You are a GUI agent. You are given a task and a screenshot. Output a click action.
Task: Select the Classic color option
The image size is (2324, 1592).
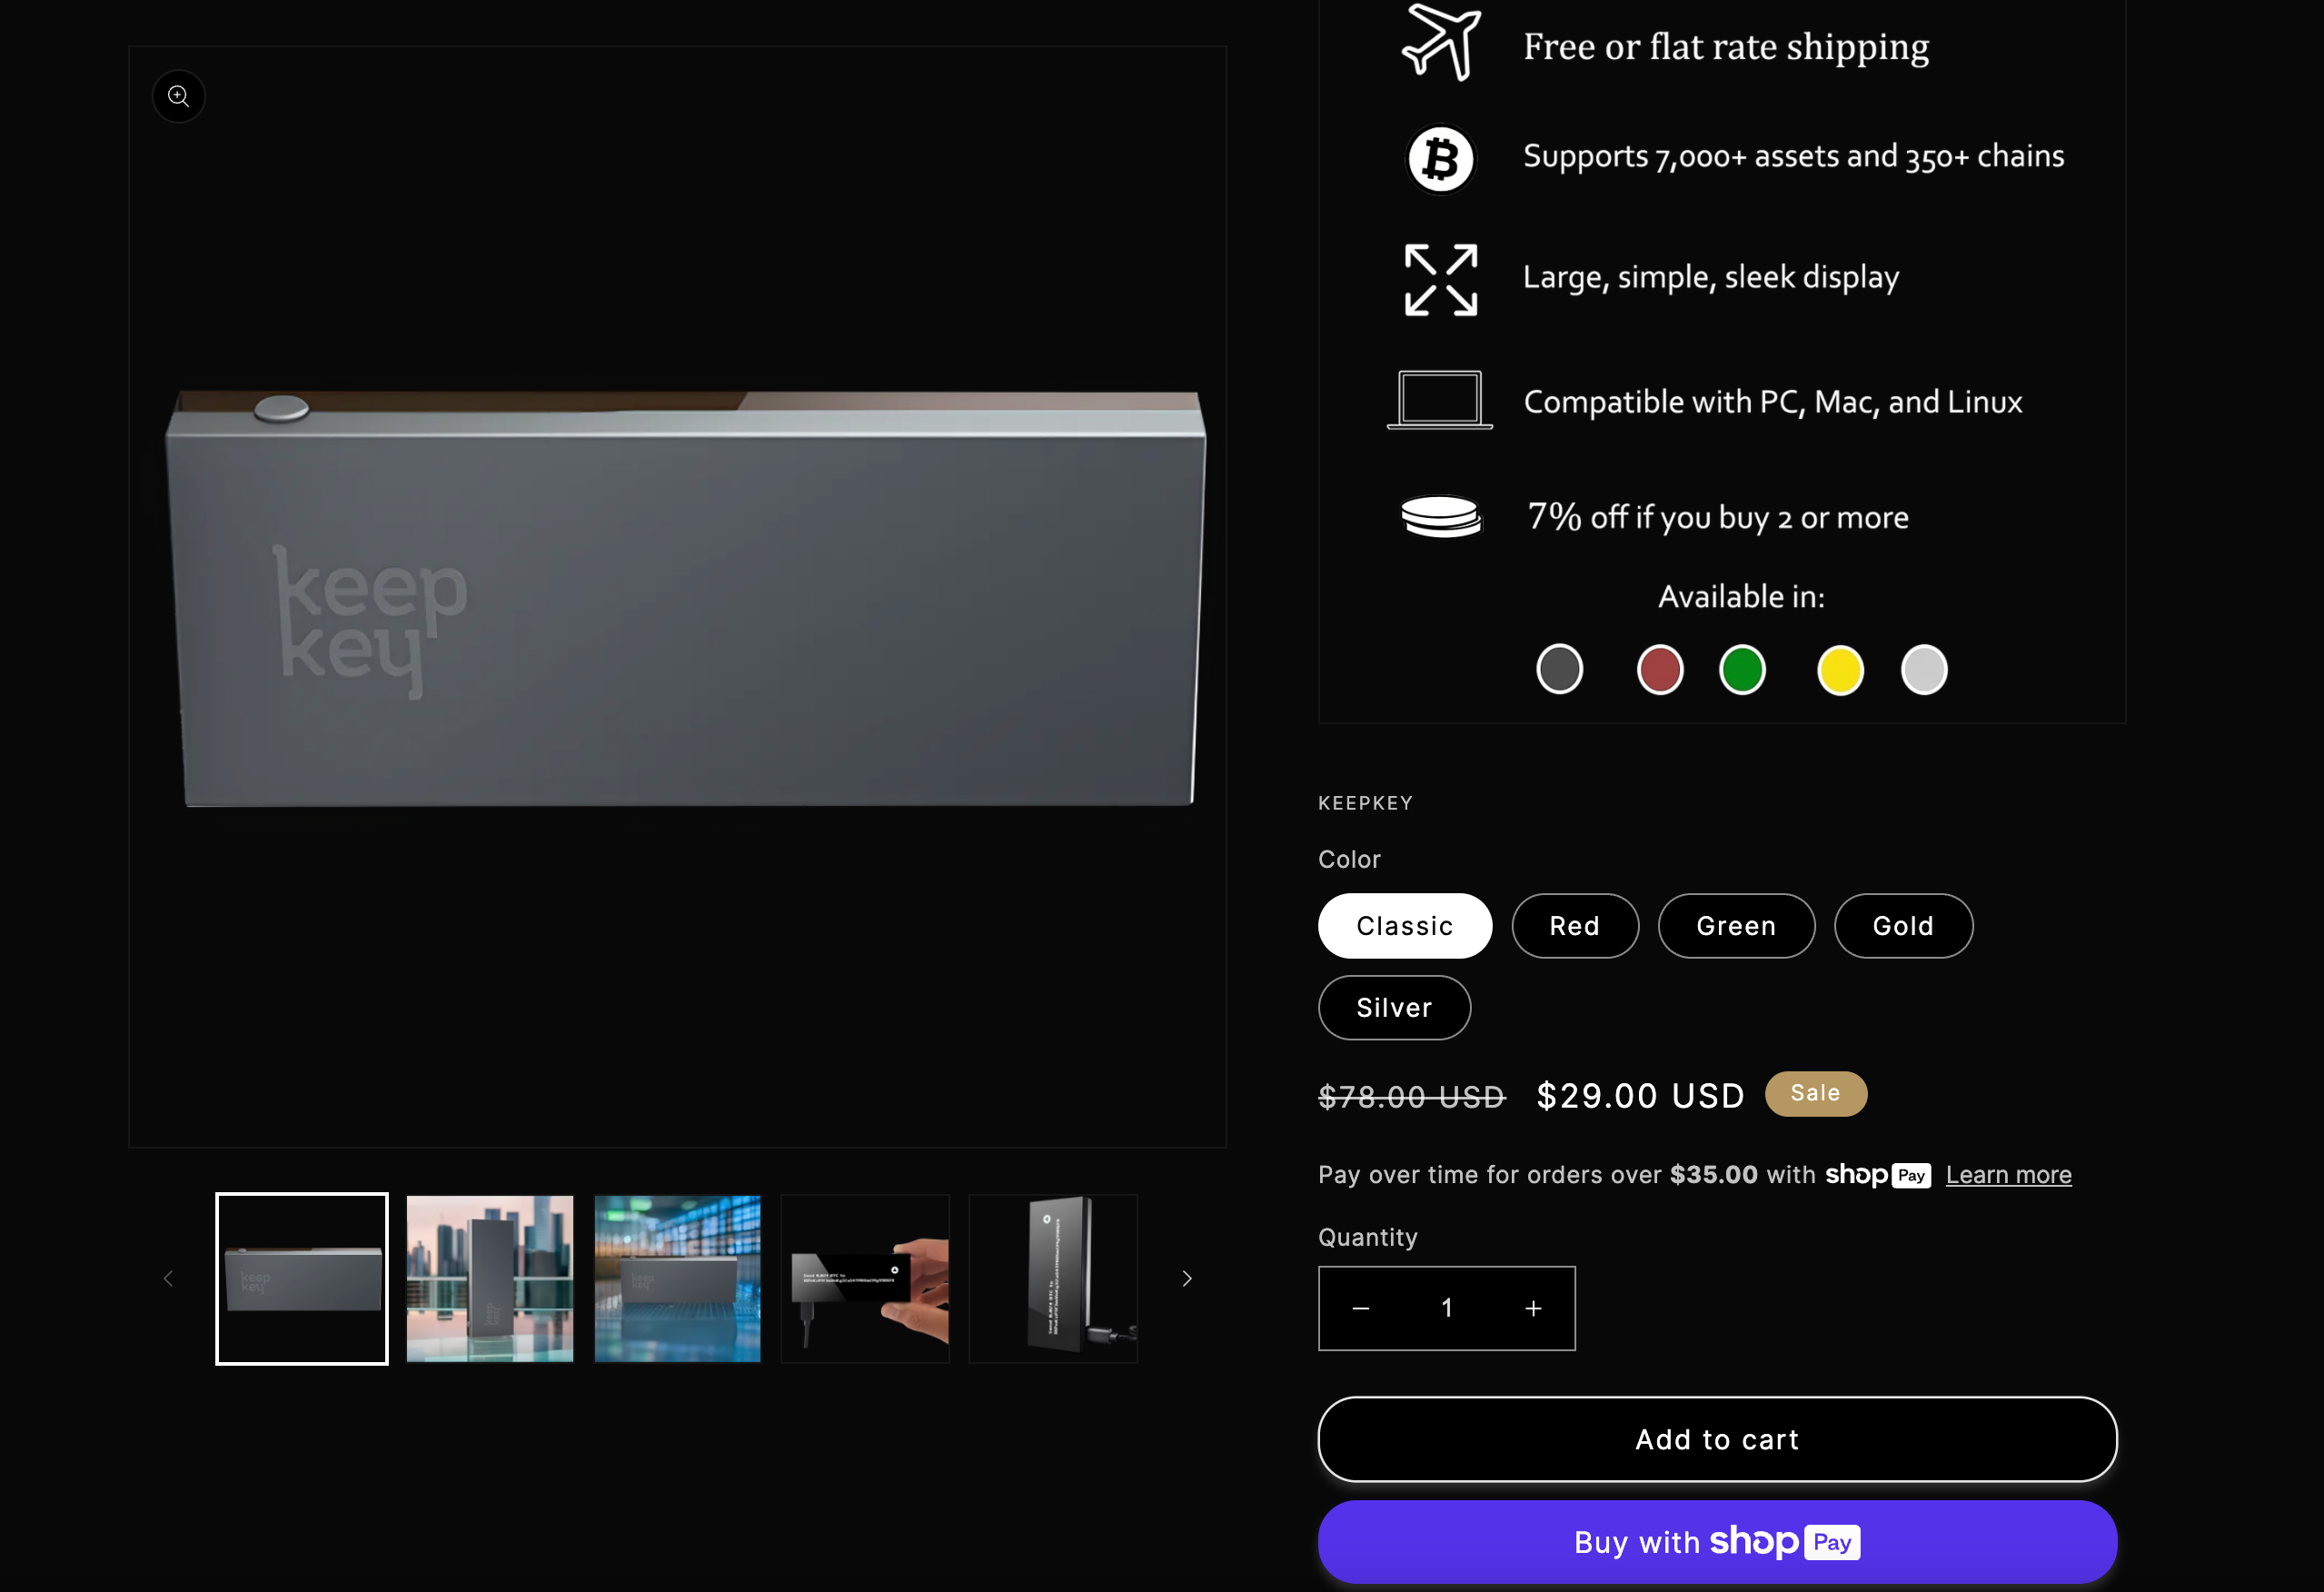click(1404, 924)
